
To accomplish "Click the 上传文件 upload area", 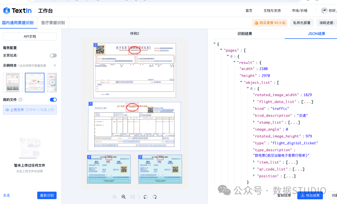I will [x=30, y=110].
